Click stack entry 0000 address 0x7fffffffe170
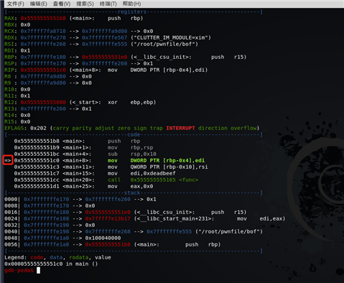This screenshot has width=344, height=283. [47, 200]
